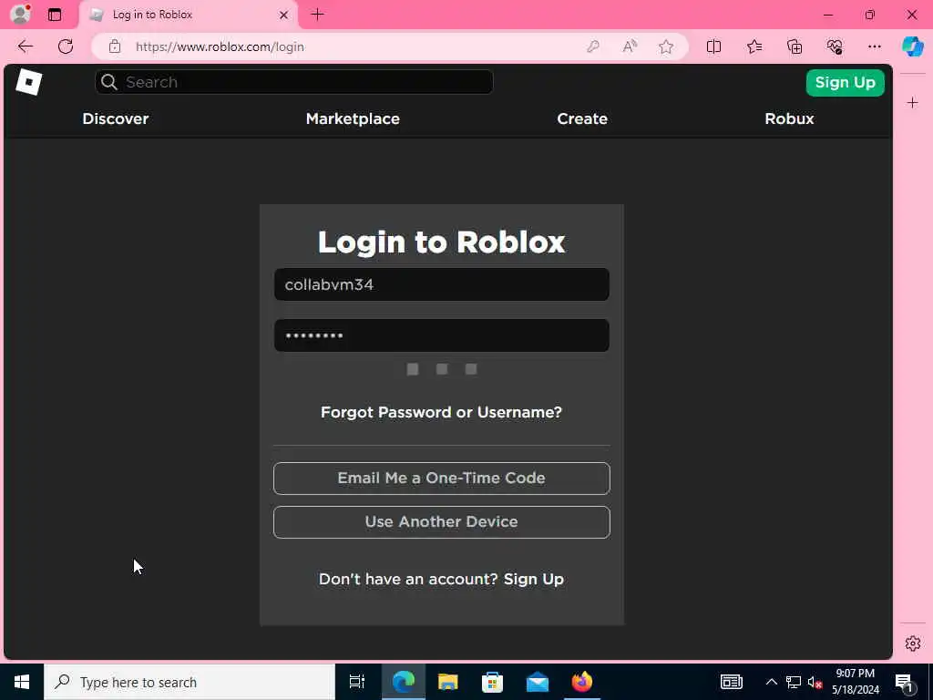Click the Sign Up link below the form
The height and width of the screenshot is (700, 933).
tap(534, 579)
